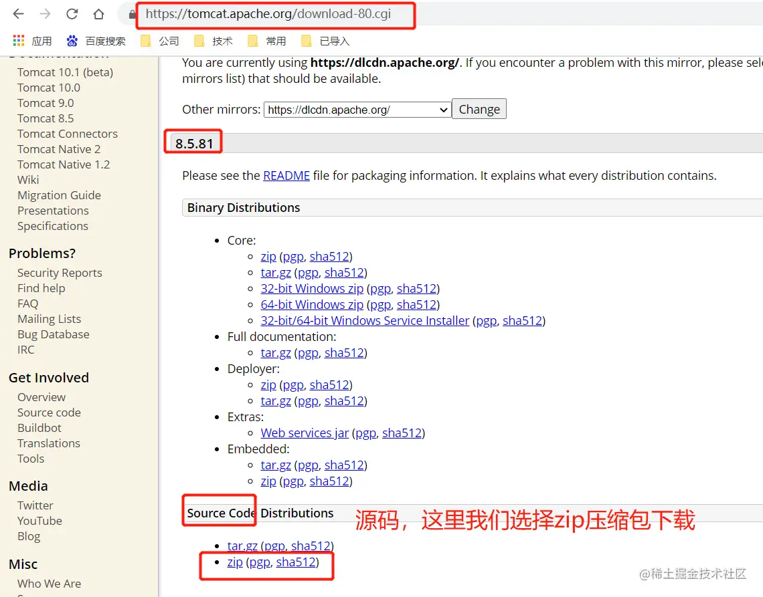This screenshot has height=597, width=763.
Task: Open the FAQ sidebar link
Action: point(27,304)
